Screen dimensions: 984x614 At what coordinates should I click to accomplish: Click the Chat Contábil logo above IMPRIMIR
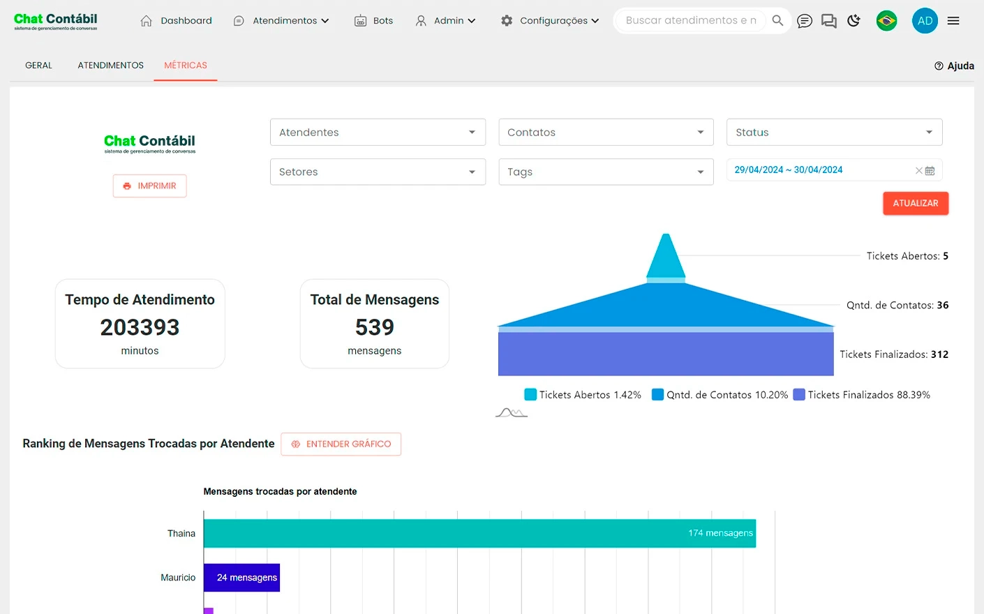[x=149, y=144]
